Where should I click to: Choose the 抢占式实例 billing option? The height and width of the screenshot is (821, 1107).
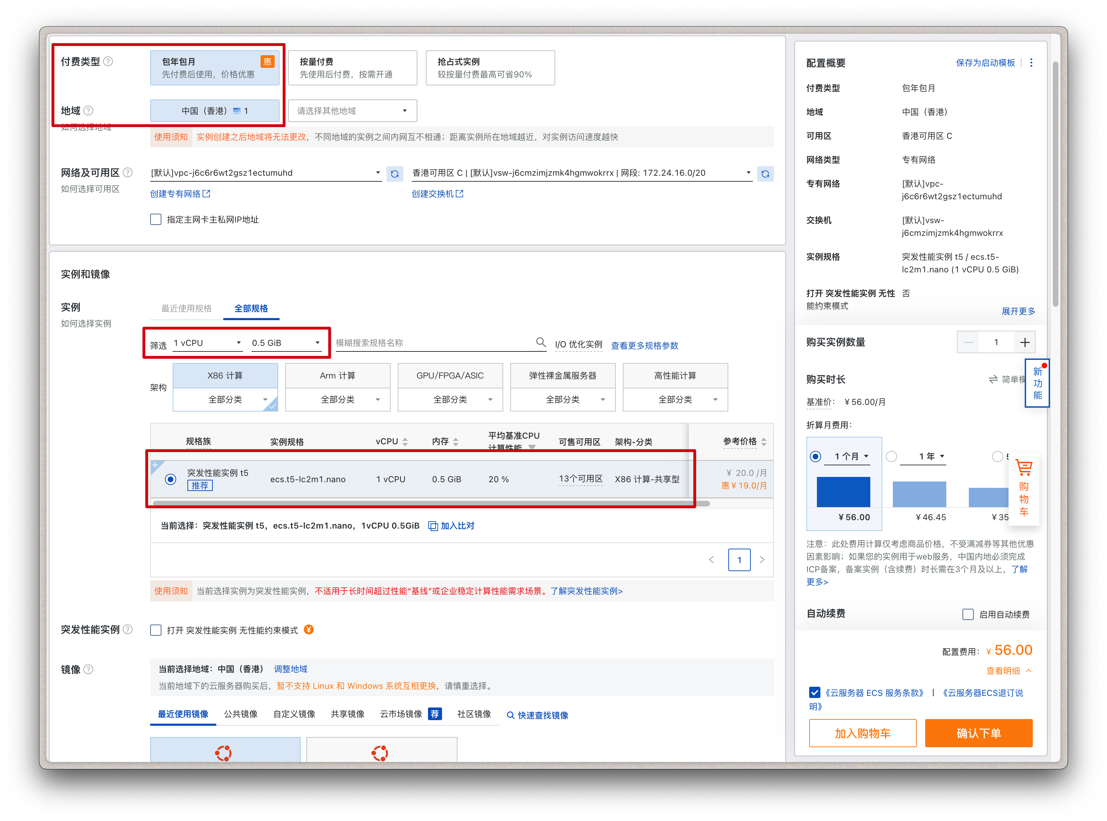point(490,67)
